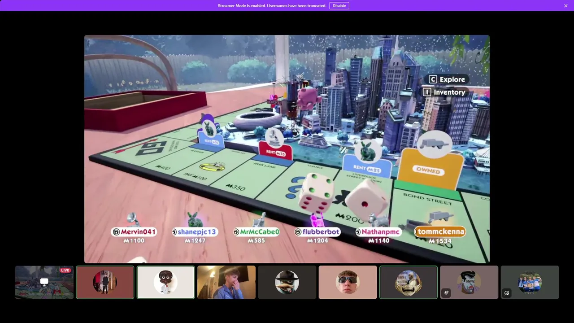This screenshot has width=574, height=323.
Task: Select the cartoon chef avatar tile
Action: tap(166, 282)
